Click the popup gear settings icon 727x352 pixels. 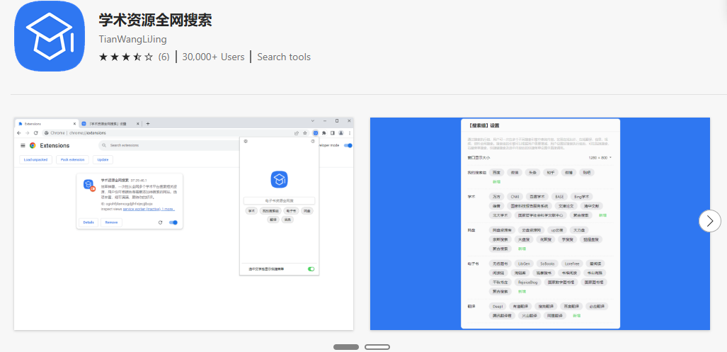pos(245,141)
